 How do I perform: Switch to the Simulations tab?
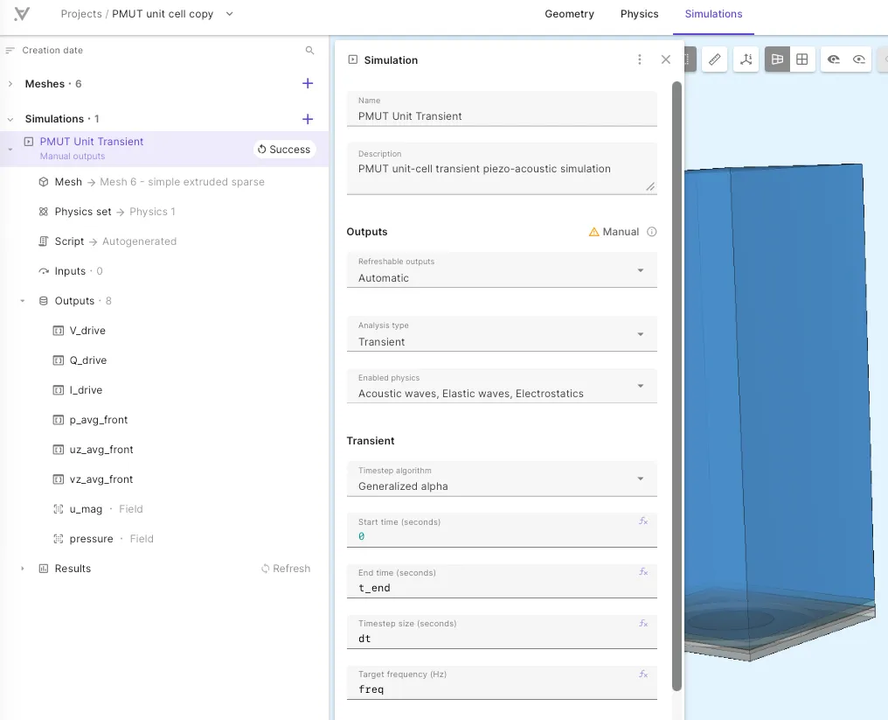[x=713, y=14]
